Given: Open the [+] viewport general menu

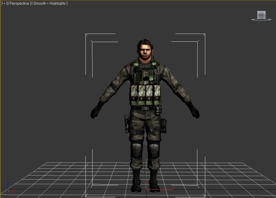Looking at the screenshot, I should [4, 3].
